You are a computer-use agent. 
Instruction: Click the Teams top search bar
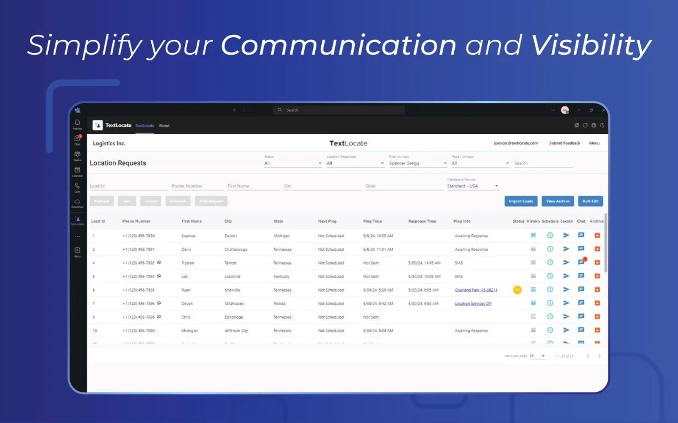coord(339,110)
